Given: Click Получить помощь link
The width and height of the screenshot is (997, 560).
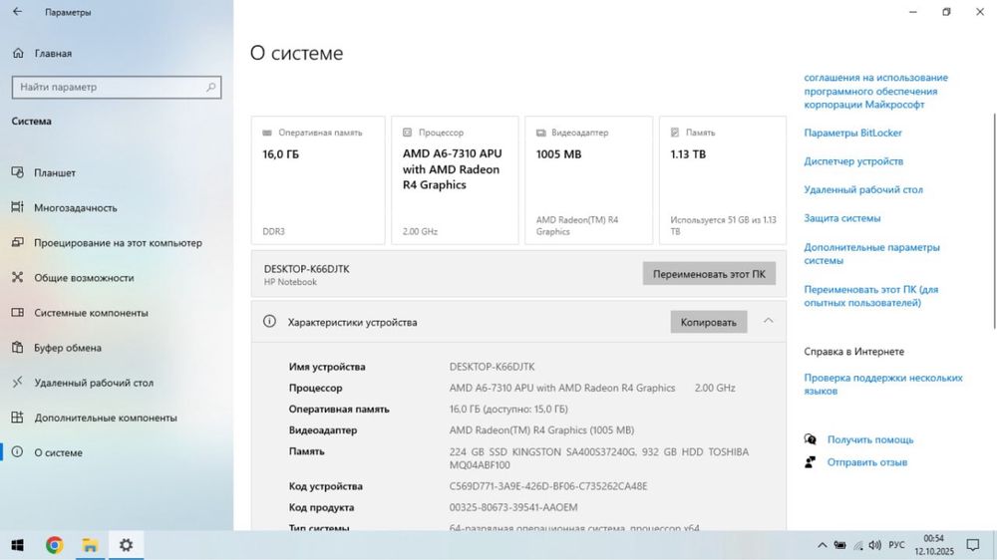Looking at the screenshot, I should tap(869, 439).
